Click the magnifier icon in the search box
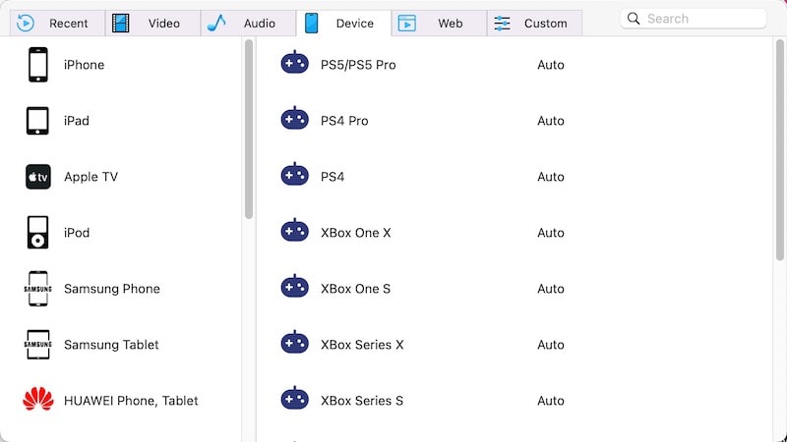Image resolution: width=787 pixels, height=442 pixels. point(634,19)
